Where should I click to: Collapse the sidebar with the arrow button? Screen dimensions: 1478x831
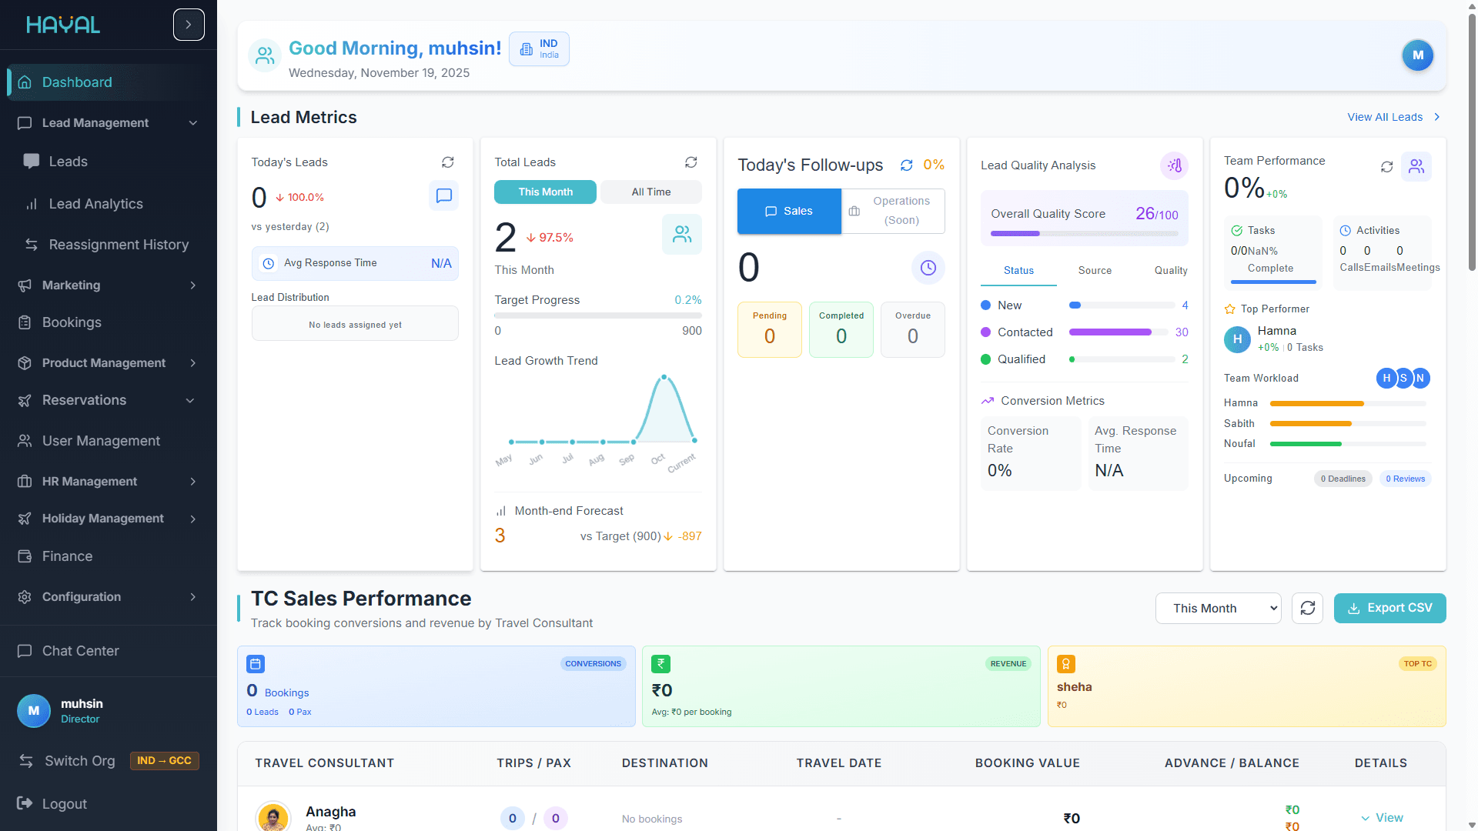tap(189, 25)
